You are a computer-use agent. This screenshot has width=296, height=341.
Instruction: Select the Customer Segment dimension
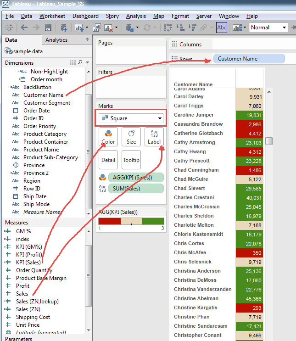pyautogui.click(x=47, y=103)
